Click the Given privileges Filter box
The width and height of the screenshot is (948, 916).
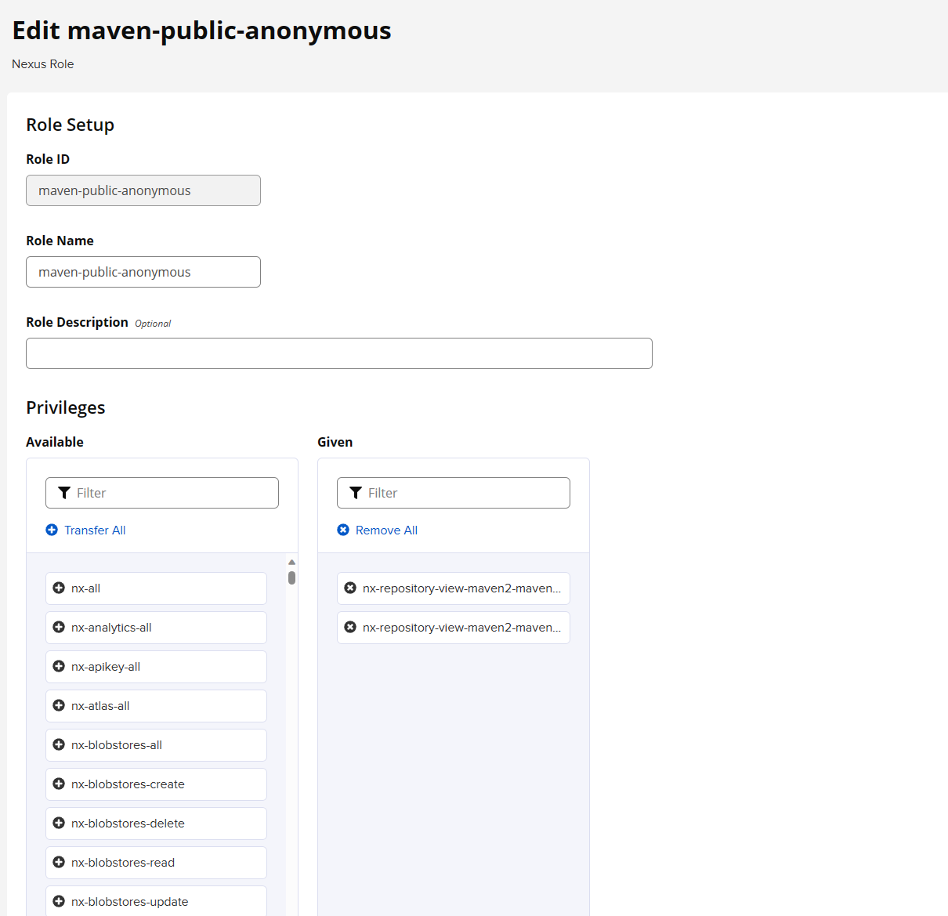(454, 493)
